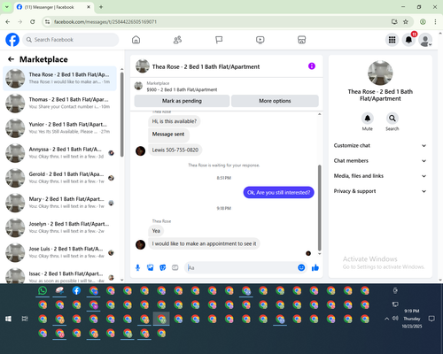443x354 pixels.
Task: Click the Facebook logo
Action: (x=12, y=40)
